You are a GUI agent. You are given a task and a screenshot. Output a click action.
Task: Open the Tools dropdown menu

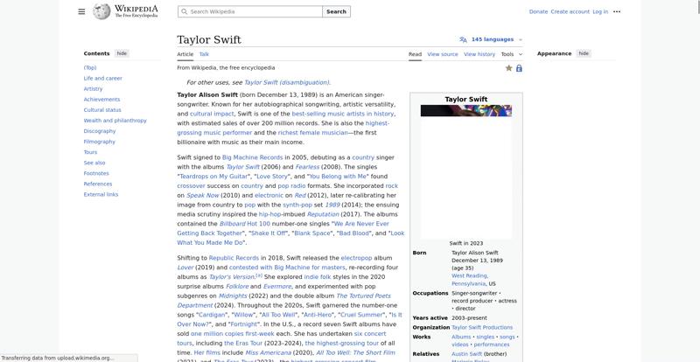511,54
